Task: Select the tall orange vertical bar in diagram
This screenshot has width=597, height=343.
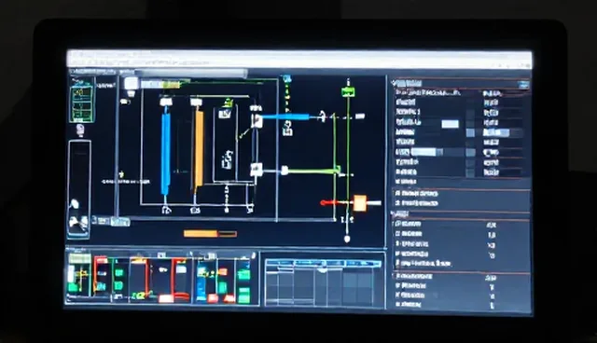Action: coord(199,148)
